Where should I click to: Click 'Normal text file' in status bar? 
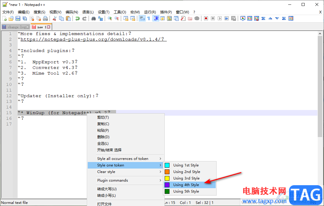pos(14,203)
